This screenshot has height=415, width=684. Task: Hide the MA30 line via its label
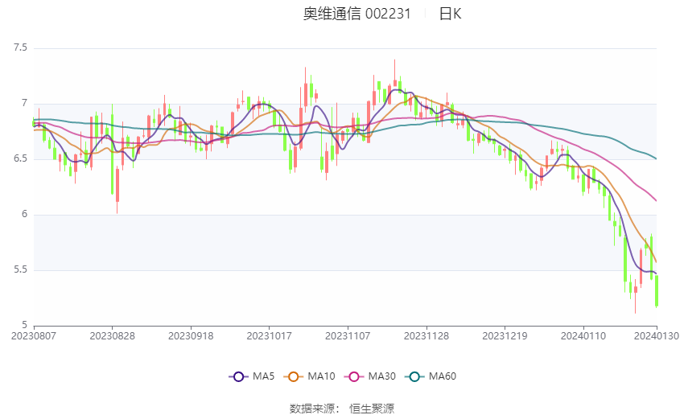pos(381,376)
